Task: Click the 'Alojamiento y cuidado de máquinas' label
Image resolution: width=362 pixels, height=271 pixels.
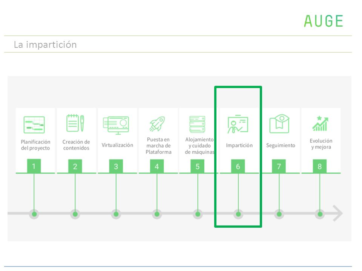Action: 199,146
